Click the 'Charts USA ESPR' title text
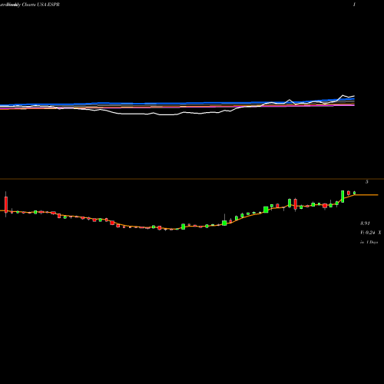 [41, 5]
